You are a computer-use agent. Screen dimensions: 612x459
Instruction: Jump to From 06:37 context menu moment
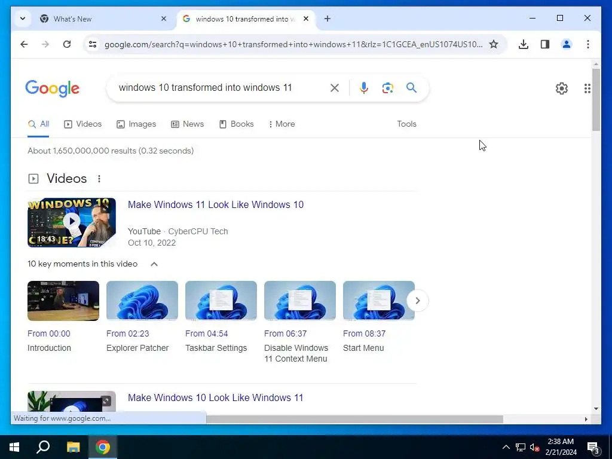[285, 333]
